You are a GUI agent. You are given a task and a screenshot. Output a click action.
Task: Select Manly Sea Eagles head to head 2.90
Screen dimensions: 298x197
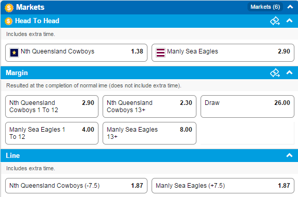(223, 52)
